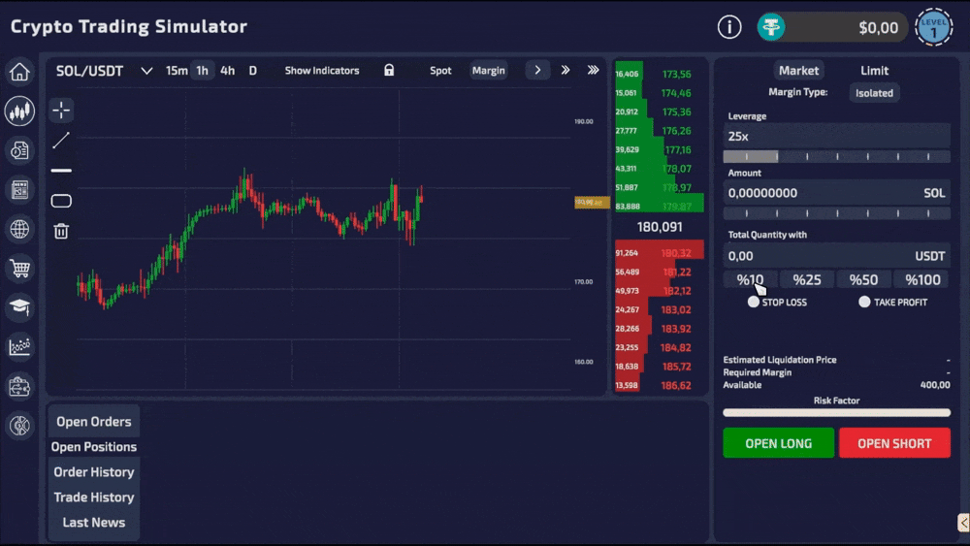Expand the collapsed side panel arrow
This screenshot has height=546, width=970.
coord(964,523)
